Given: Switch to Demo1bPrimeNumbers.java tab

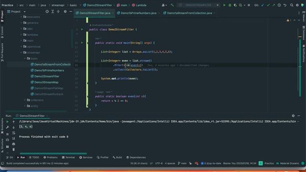Looking at the screenshot, I should 137,13.
